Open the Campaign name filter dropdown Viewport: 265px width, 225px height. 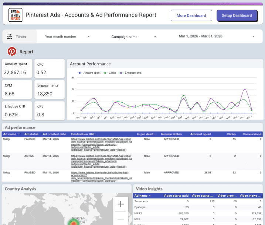coord(133,37)
